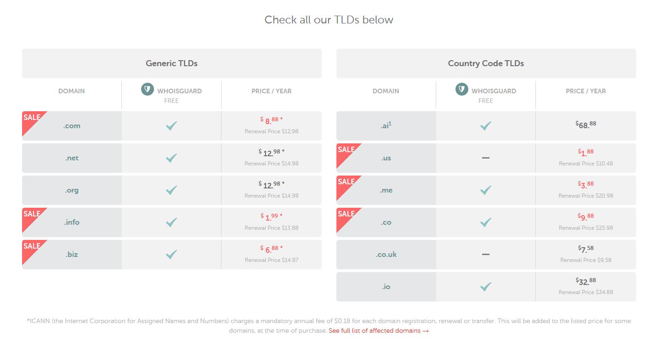Click the .org domain name

click(72, 190)
